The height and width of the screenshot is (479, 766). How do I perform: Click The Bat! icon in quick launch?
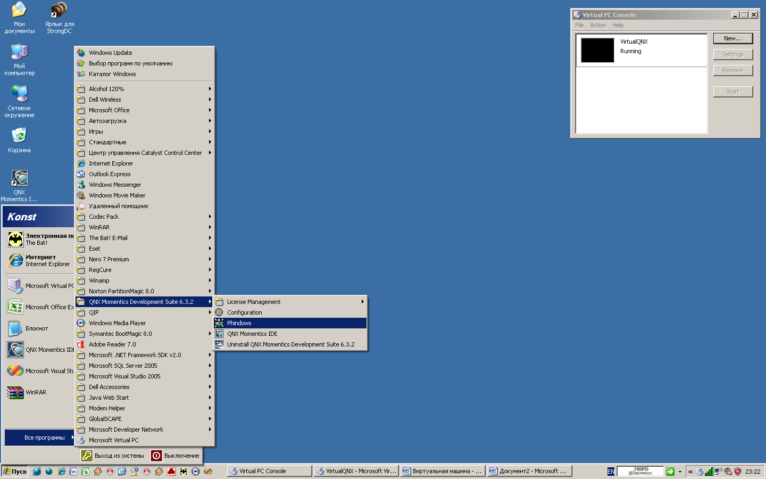click(184, 472)
